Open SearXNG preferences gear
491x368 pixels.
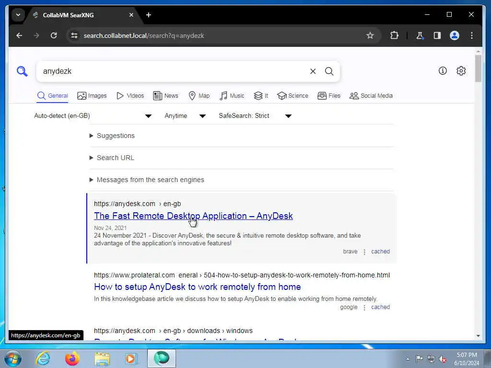(x=461, y=71)
